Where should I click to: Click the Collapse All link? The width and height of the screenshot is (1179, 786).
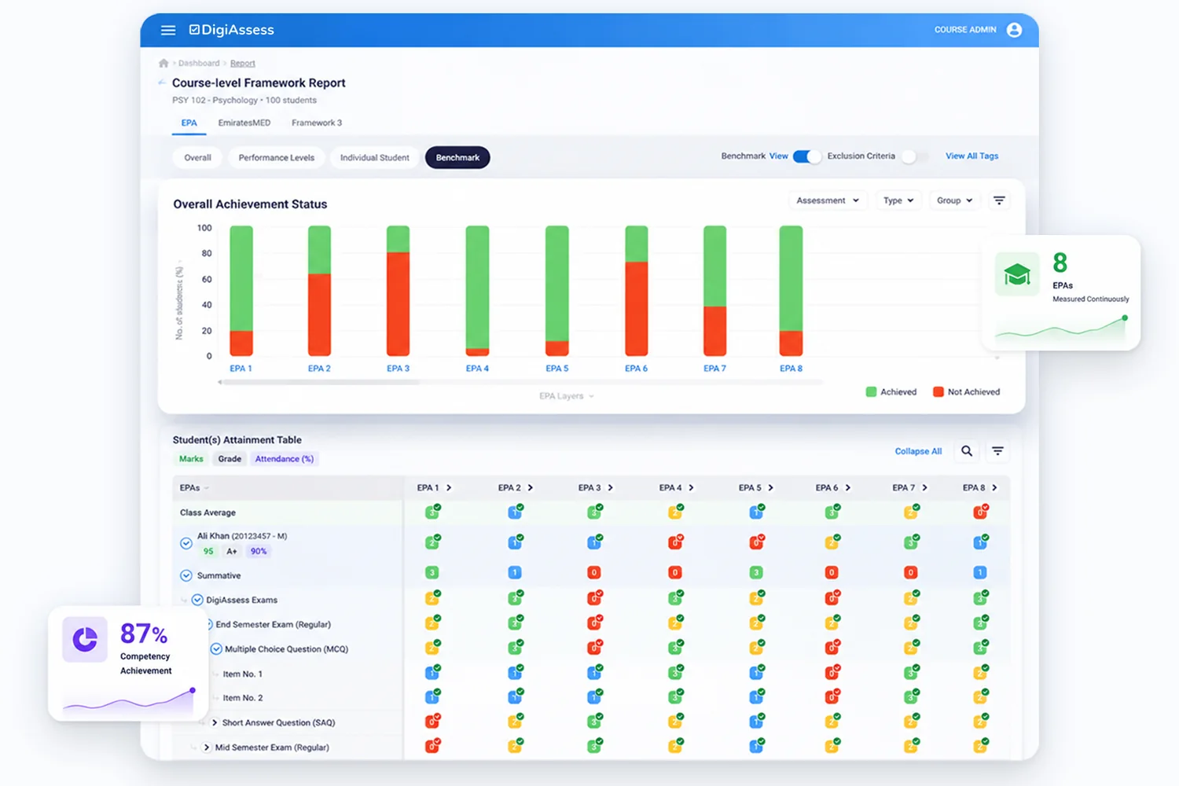click(x=918, y=451)
